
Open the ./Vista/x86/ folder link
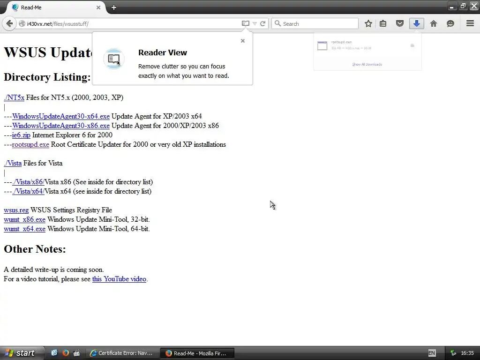pyautogui.click(x=28, y=182)
